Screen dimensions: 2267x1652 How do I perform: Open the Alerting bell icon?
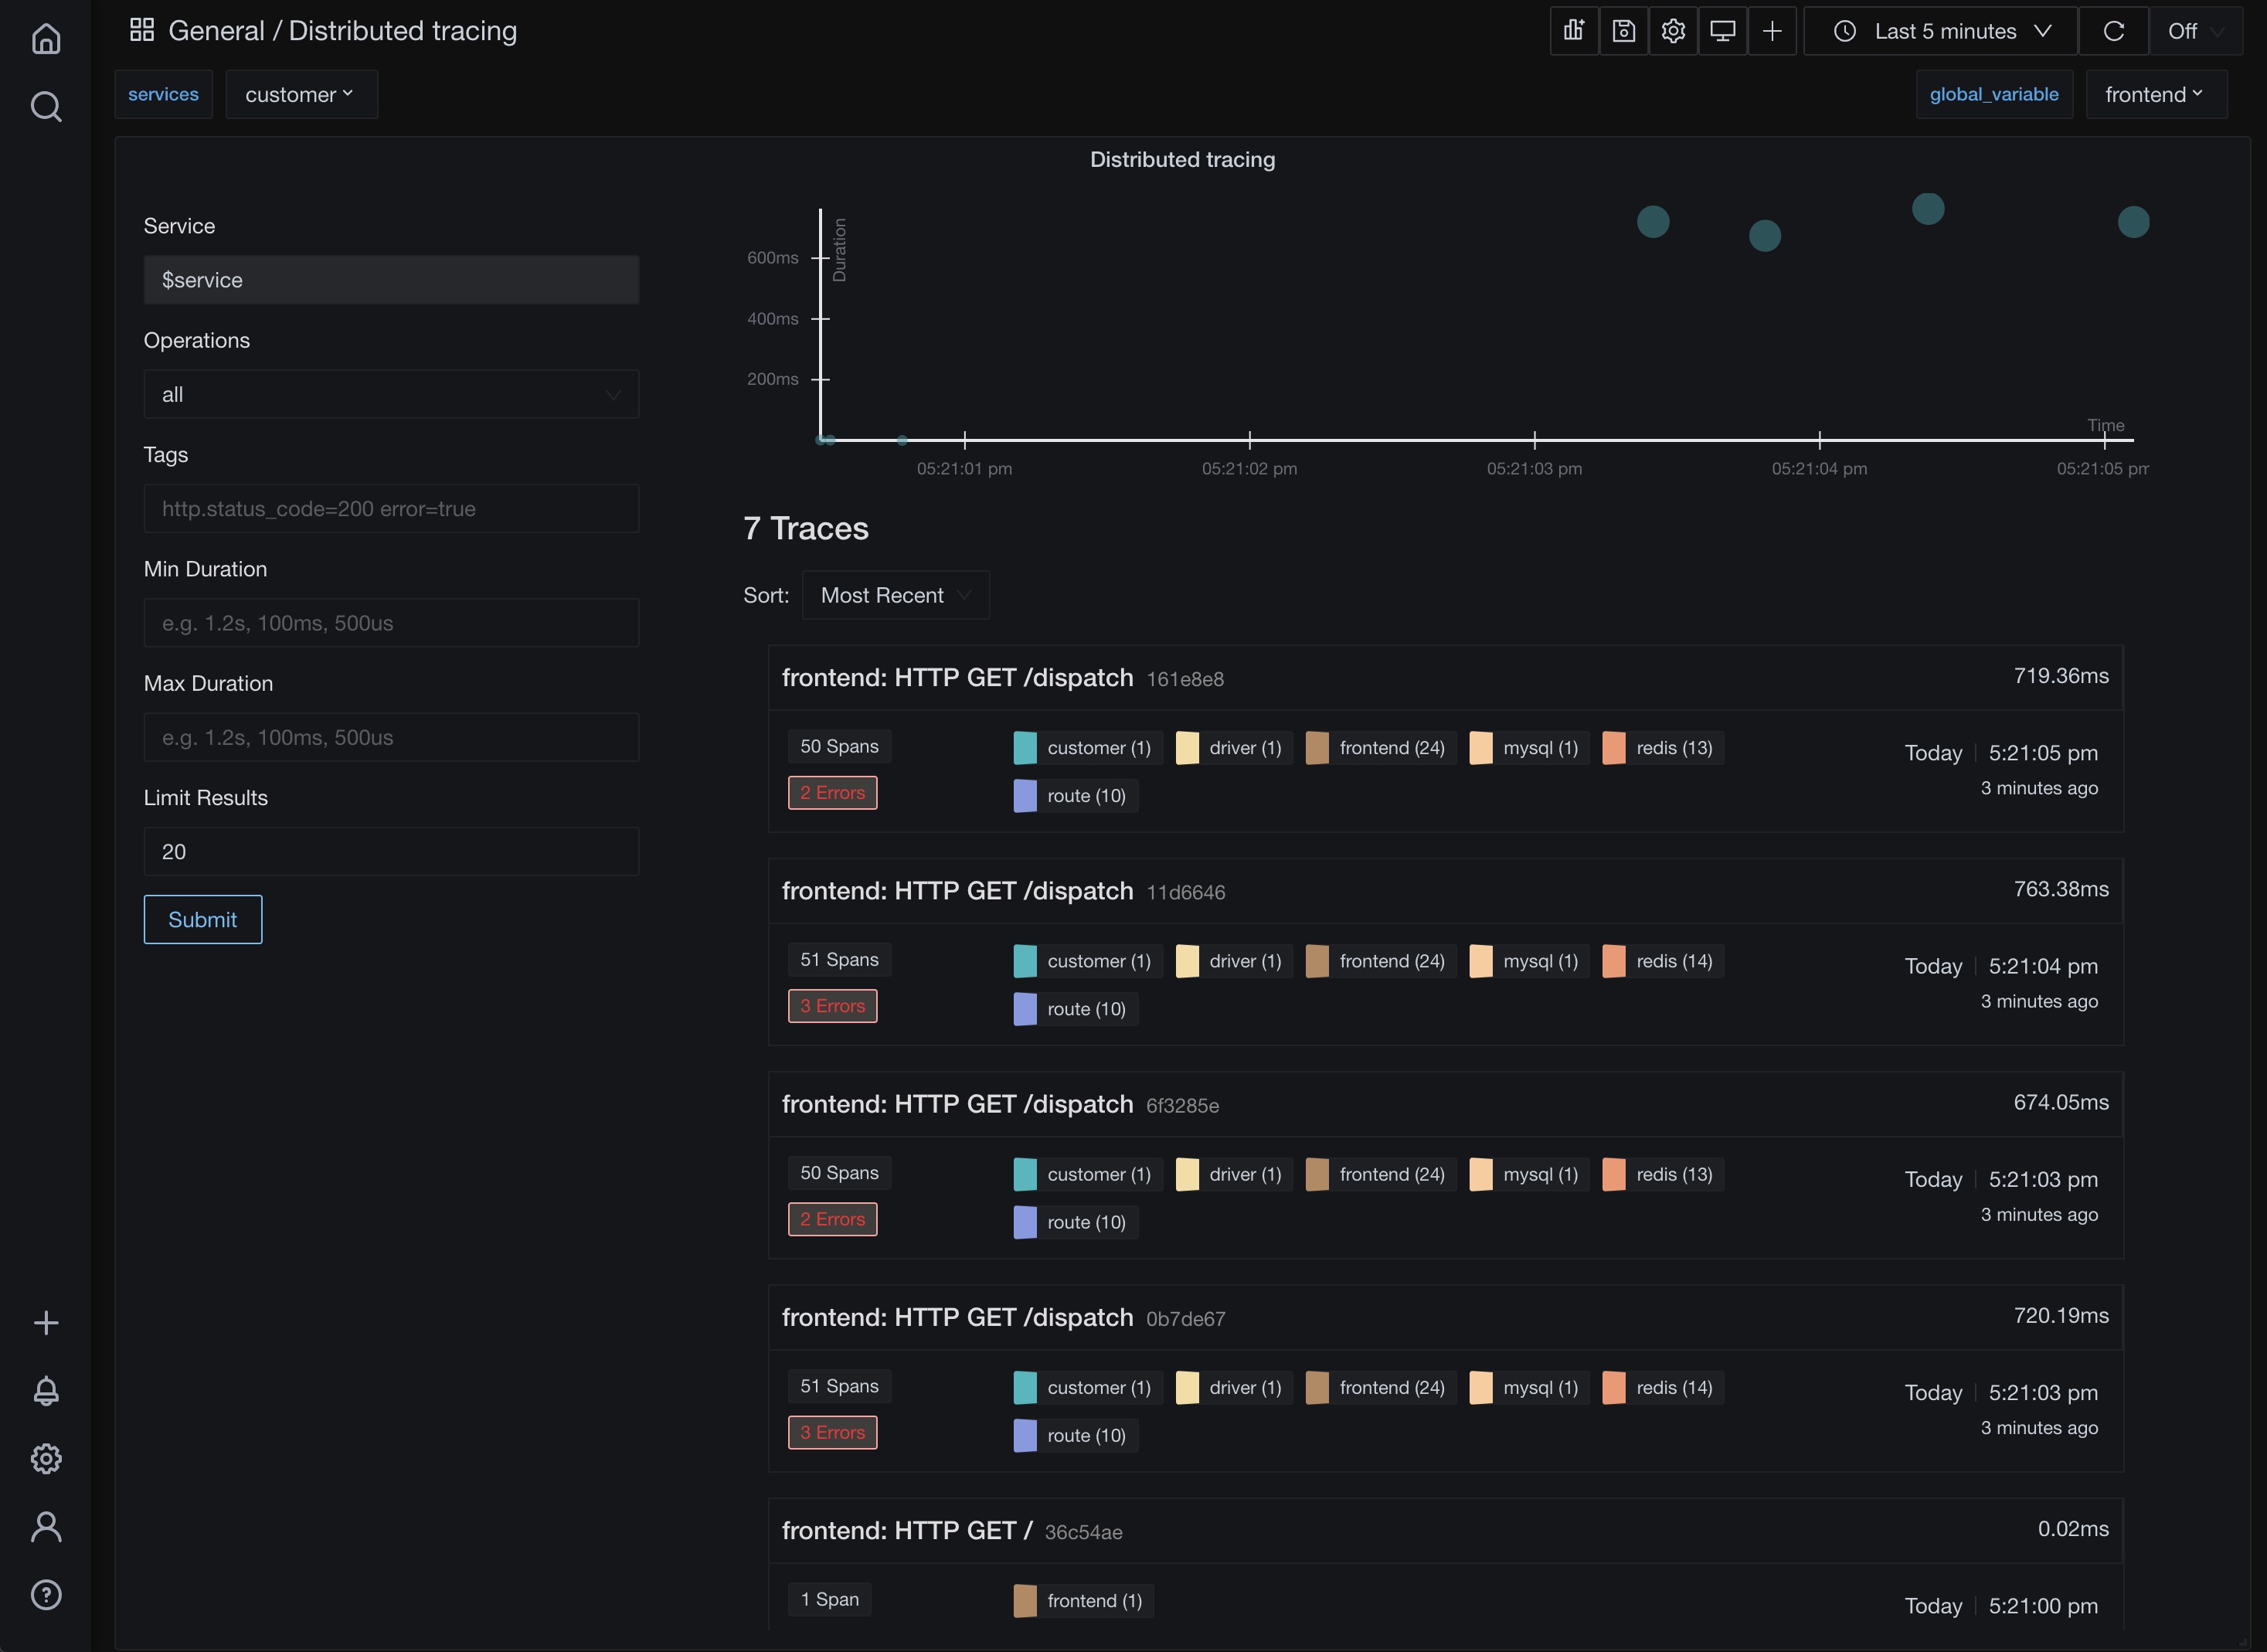(46, 1391)
